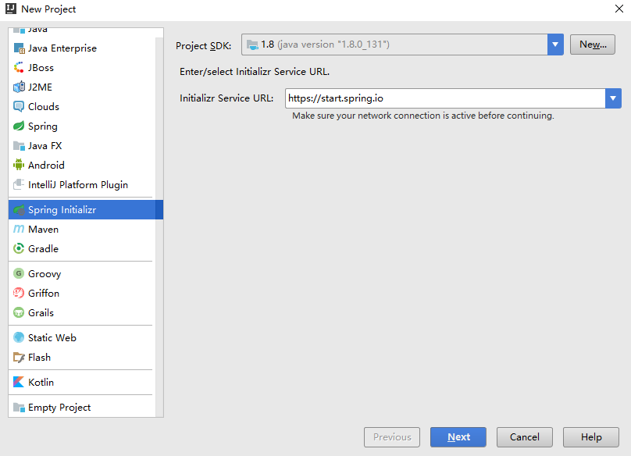Click the Previous button
Image resolution: width=631 pixels, height=456 pixels.
(x=392, y=437)
